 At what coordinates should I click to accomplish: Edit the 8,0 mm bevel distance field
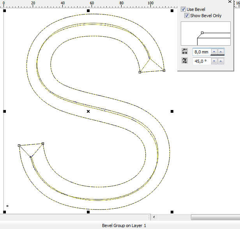point(202,52)
